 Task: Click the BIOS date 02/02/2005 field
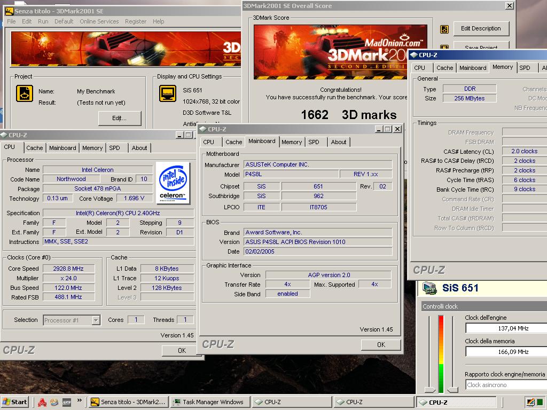click(318, 251)
